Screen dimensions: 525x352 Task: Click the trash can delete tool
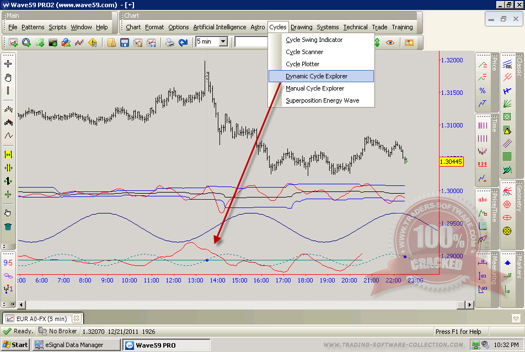[8, 226]
